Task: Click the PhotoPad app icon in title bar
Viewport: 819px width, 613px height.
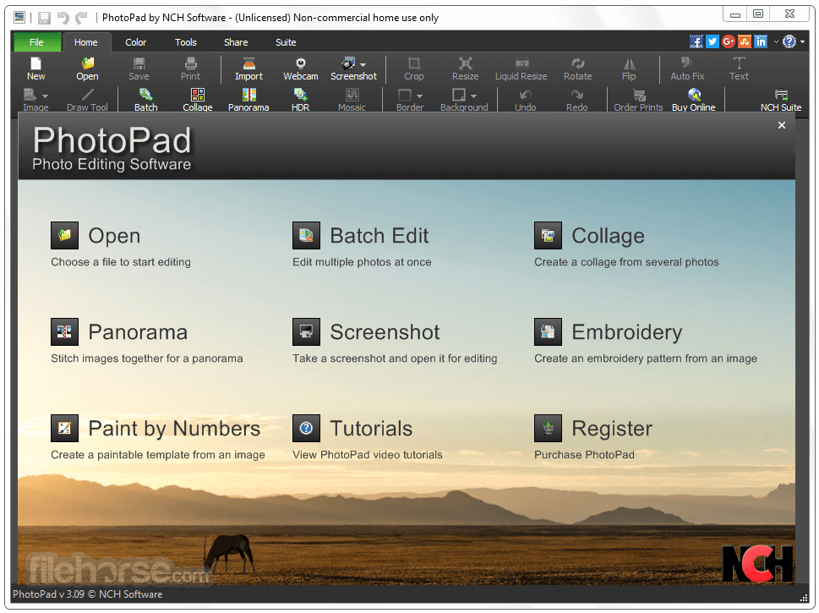Action: 19,17
